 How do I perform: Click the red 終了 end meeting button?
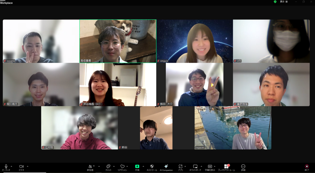pyautogui.click(x=307, y=167)
